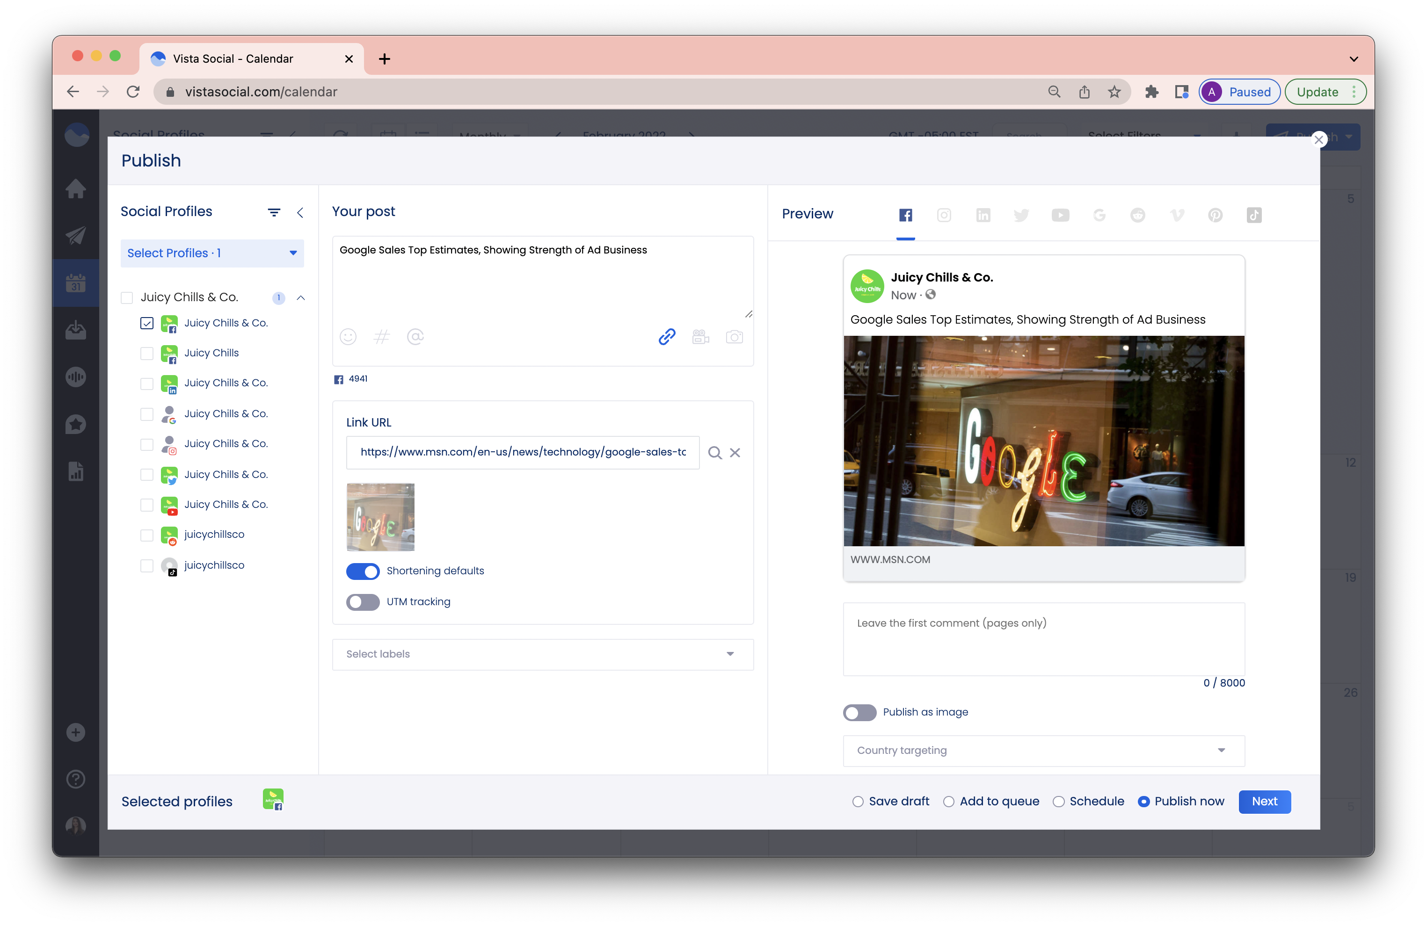Show the Reddit preview
The image size is (1427, 926).
pos(1137,215)
